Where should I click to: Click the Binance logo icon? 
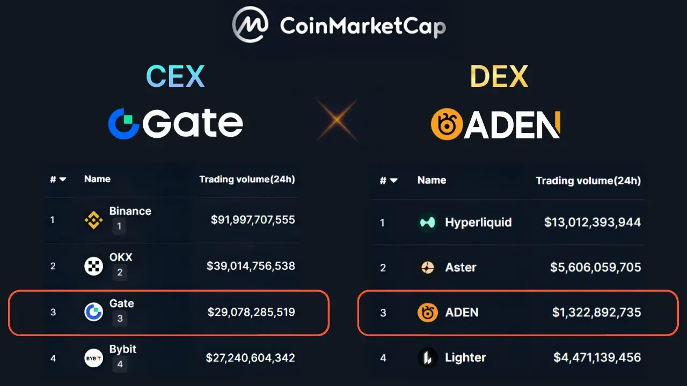pos(94,220)
